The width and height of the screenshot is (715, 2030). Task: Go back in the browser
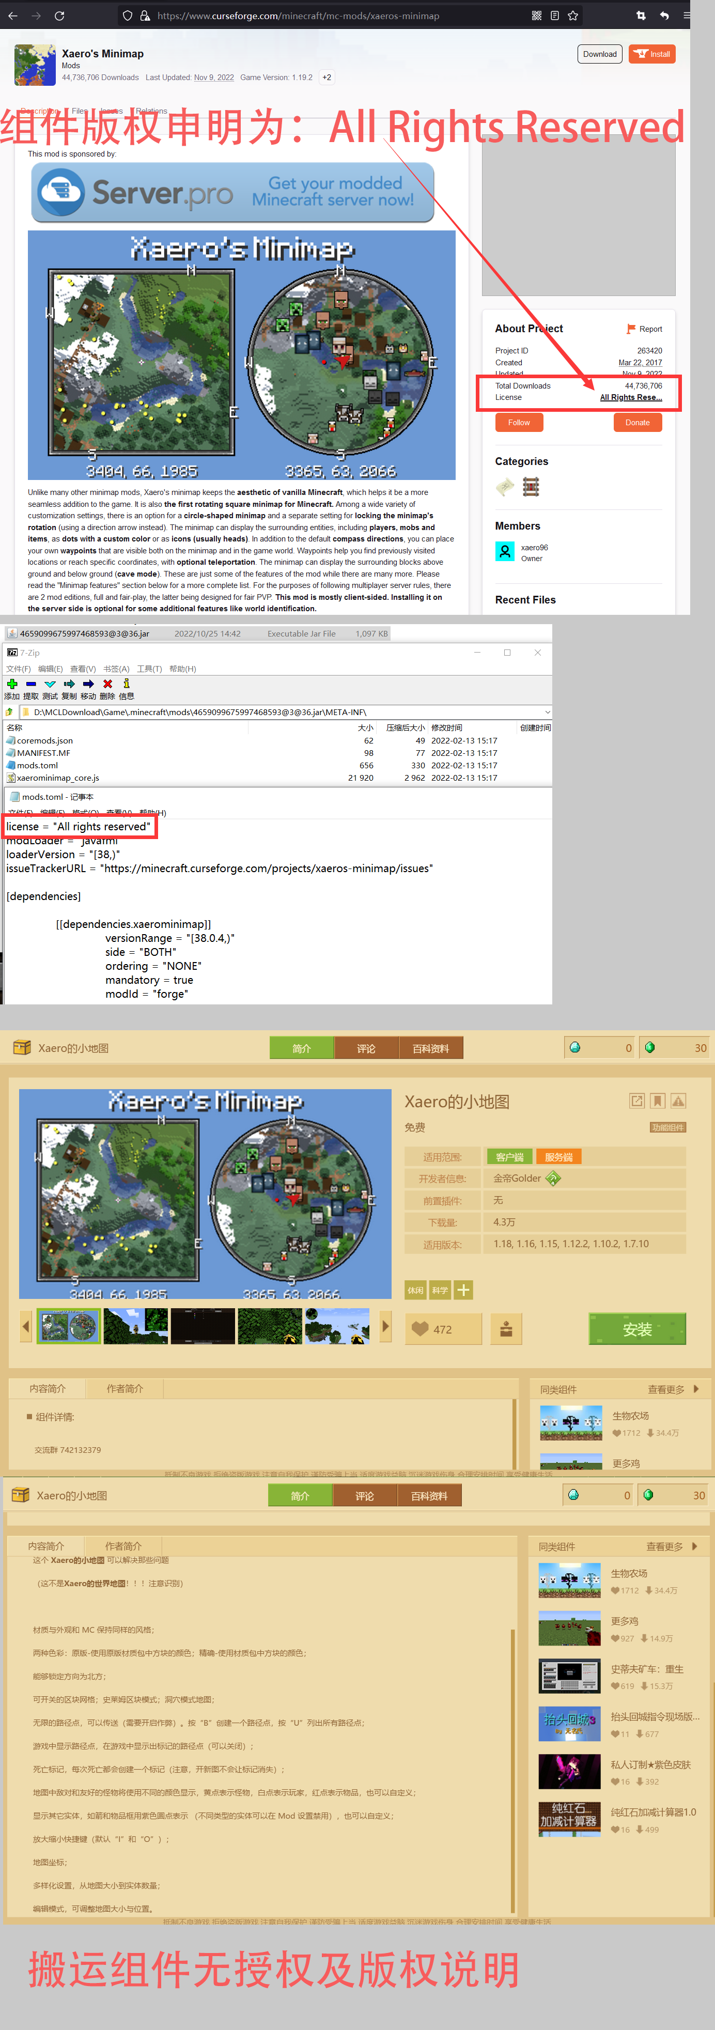(12, 15)
